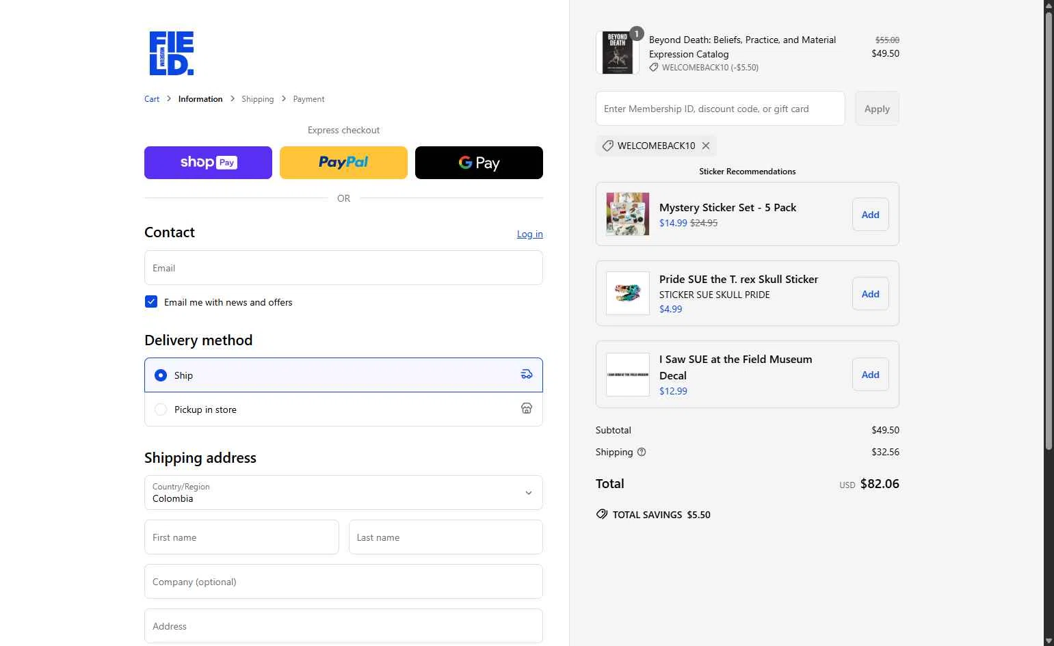Viewport: 1054px width, 646px height.
Task: Click the shipping info question mark icon
Action: (x=642, y=452)
